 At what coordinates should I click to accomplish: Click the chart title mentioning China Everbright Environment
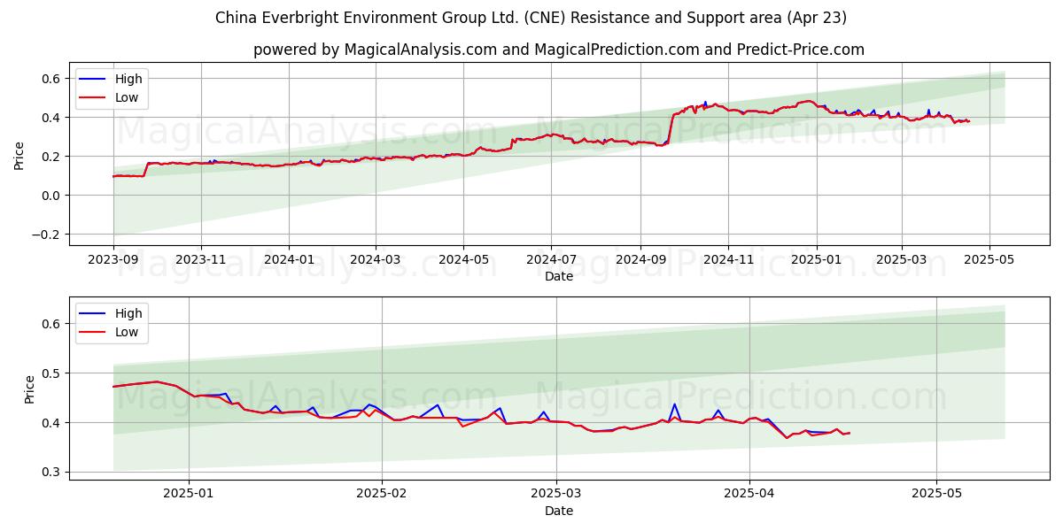(531, 18)
